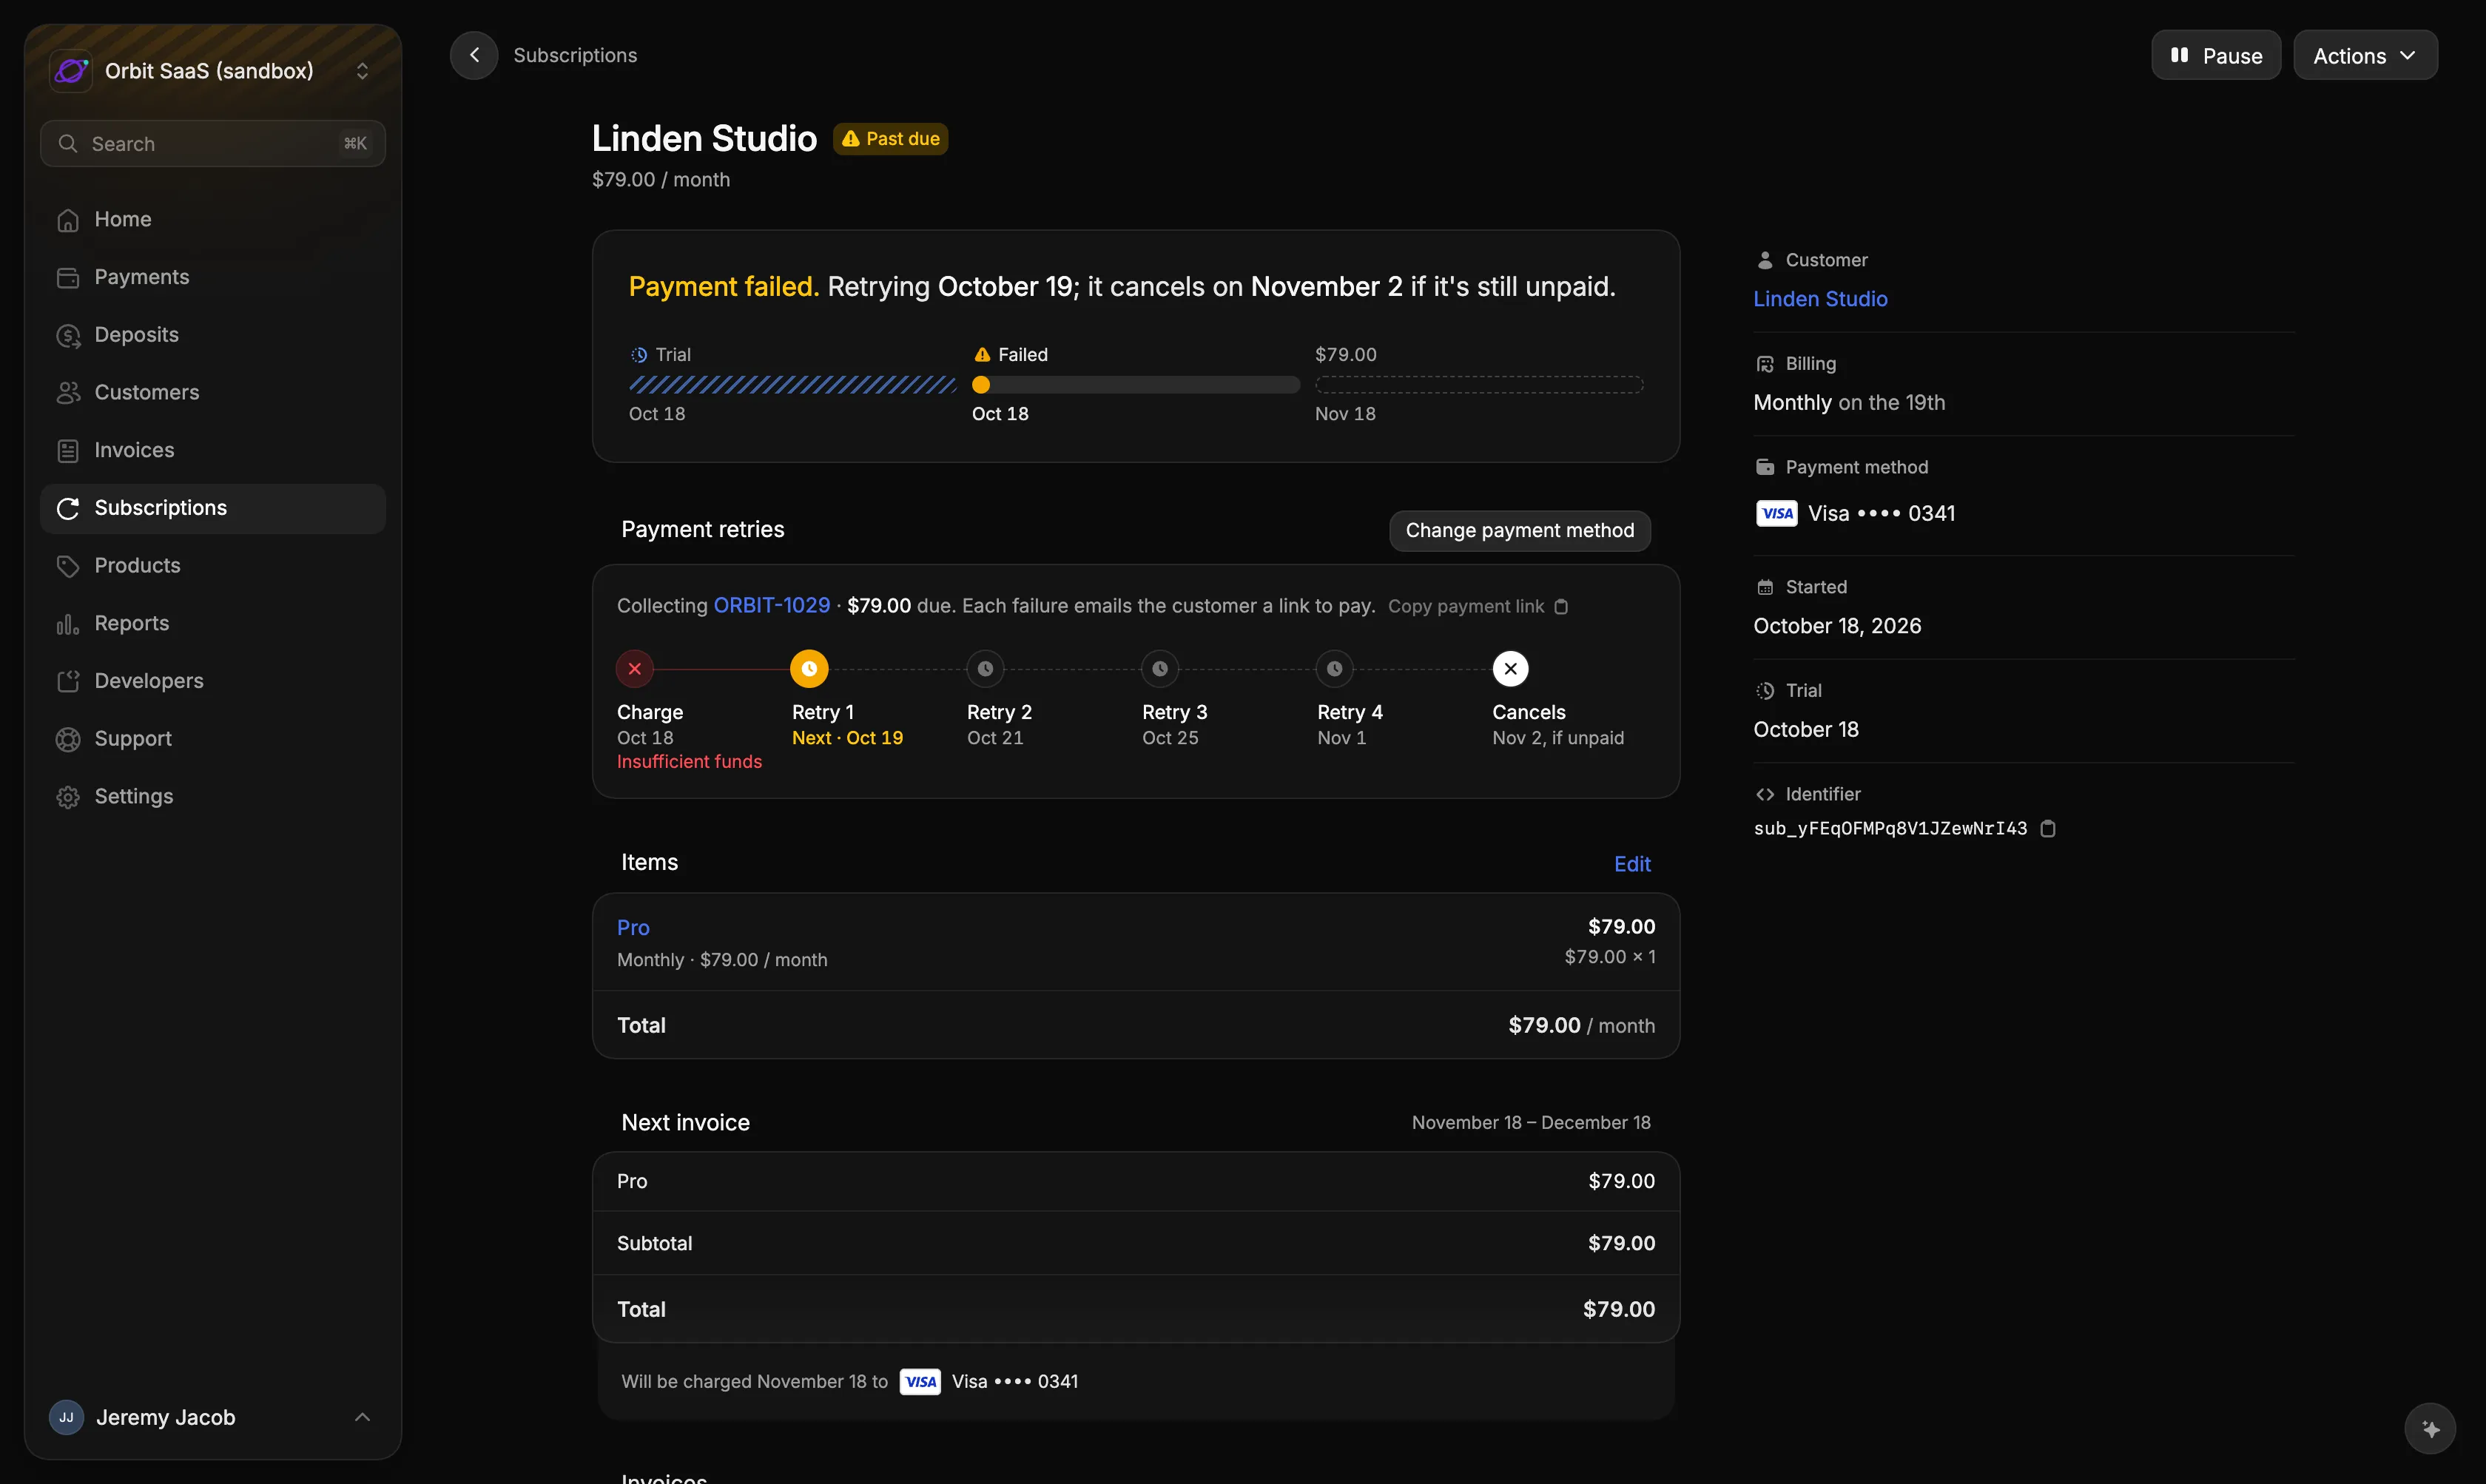
Task: Click the Cancels white X marker
Action: point(1511,669)
